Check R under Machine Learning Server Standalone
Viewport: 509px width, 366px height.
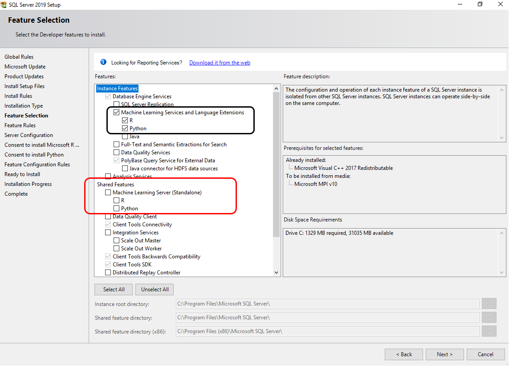click(116, 200)
